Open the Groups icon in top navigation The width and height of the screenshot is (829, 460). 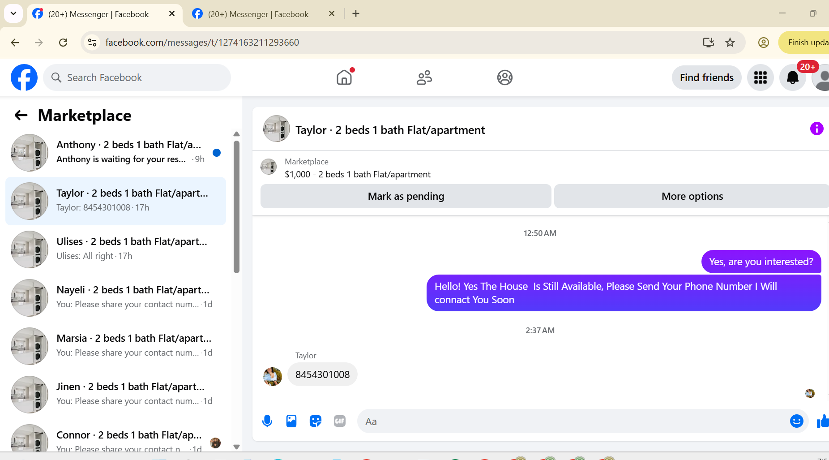(504, 77)
